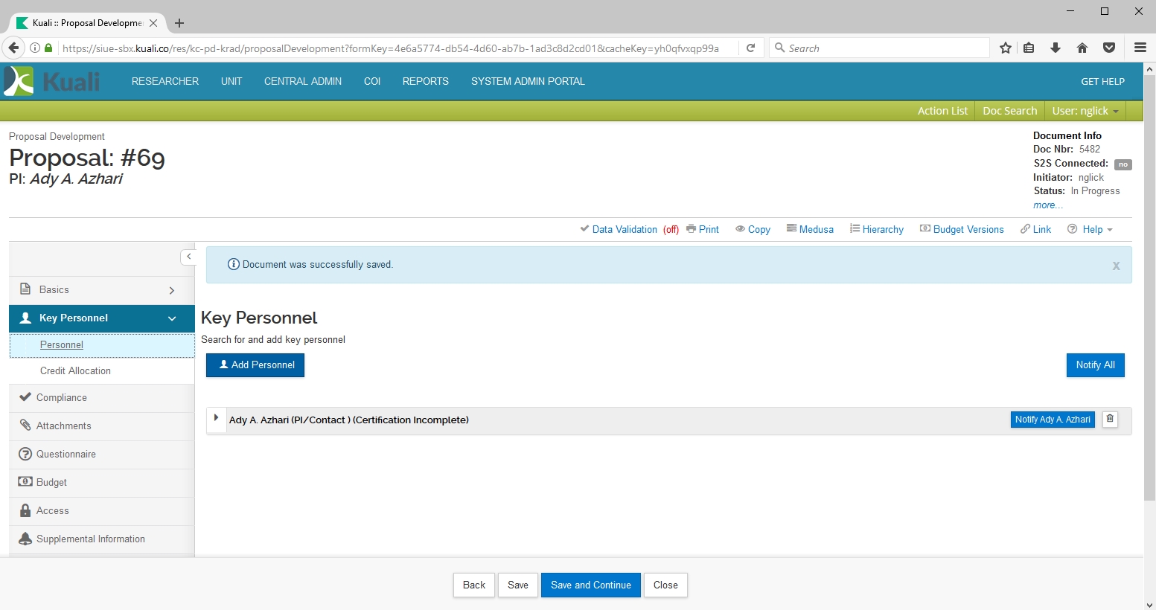This screenshot has width=1156, height=610.
Task: Expand the Ady A. Azhari personnel row
Action: [x=216, y=419]
